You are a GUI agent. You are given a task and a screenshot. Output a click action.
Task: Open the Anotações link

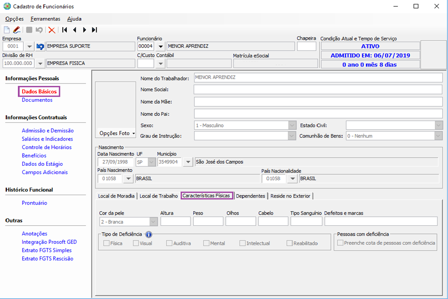tap(34, 233)
